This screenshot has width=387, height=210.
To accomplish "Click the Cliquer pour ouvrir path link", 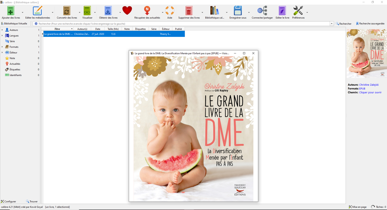I will coord(370,93).
